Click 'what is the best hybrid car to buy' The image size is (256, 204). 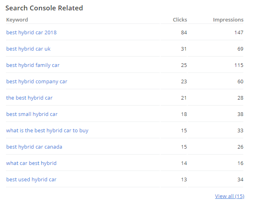point(47,130)
